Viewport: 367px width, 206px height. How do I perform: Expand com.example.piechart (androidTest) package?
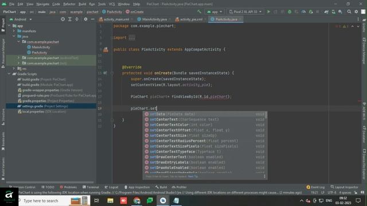18,58
